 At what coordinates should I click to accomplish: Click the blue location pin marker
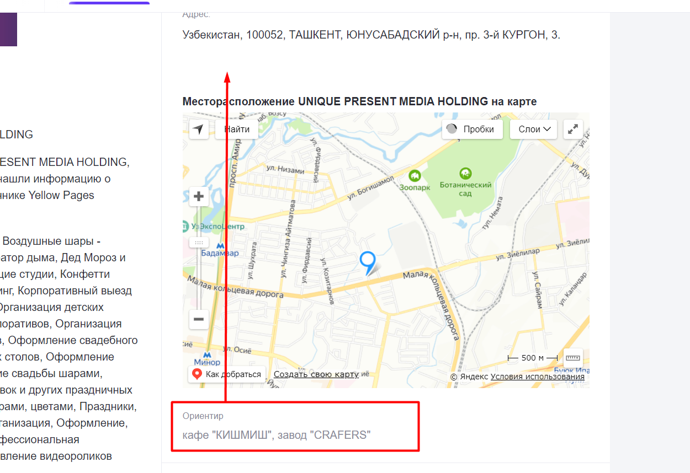tap(367, 262)
